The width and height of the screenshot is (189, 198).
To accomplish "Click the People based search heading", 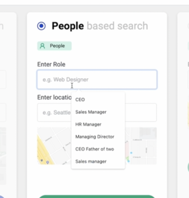I will [x=100, y=26].
